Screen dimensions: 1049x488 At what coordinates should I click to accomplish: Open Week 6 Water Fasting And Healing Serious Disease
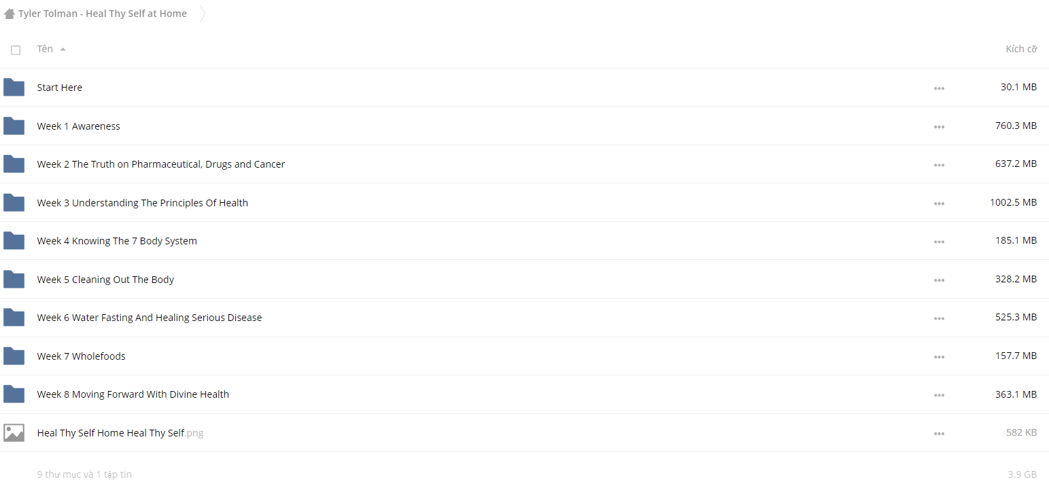150,318
